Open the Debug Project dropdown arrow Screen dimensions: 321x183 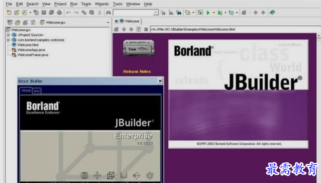point(225,13)
